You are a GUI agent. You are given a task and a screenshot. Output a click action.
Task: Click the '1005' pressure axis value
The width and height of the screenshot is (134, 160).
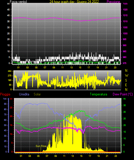125,27
